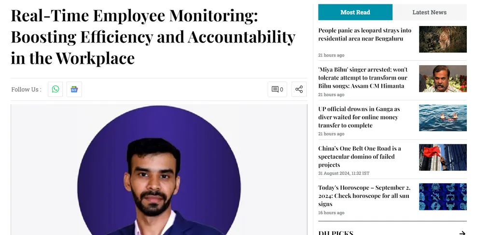This screenshot has width=502, height=235.
Task: Open the comments icon showing 0
Action: click(x=277, y=89)
